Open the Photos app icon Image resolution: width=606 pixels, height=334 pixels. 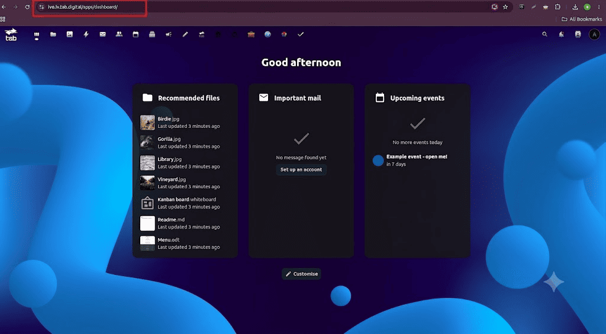pyautogui.click(x=70, y=34)
